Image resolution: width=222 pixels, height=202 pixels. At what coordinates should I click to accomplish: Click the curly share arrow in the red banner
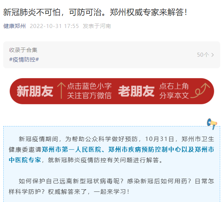tap(200, 90)
